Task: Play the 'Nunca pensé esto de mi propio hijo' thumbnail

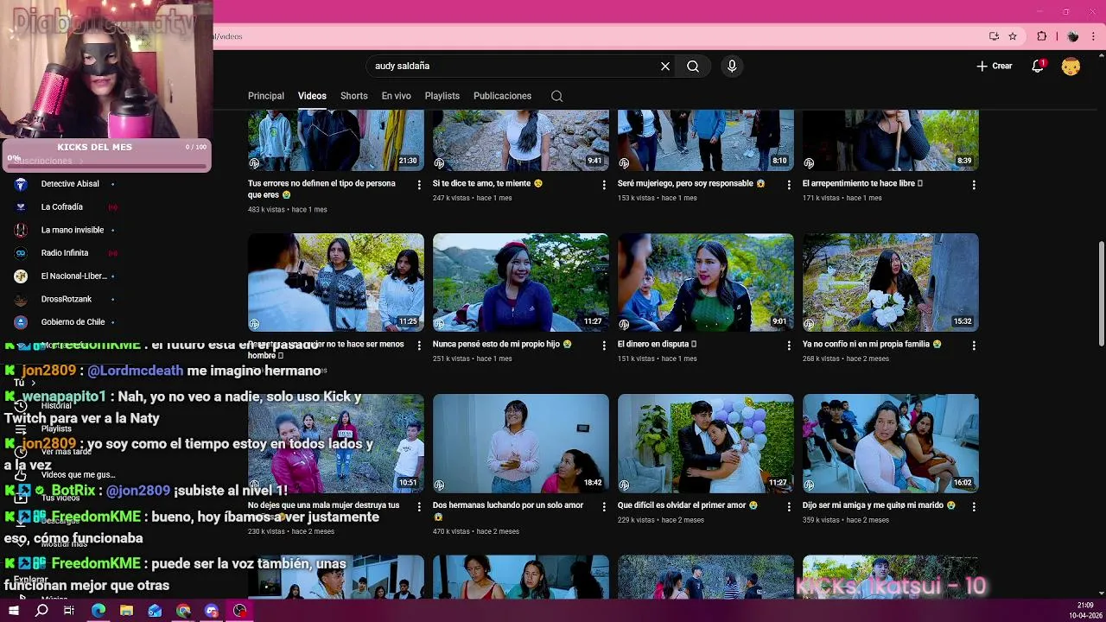Action: 521,282
